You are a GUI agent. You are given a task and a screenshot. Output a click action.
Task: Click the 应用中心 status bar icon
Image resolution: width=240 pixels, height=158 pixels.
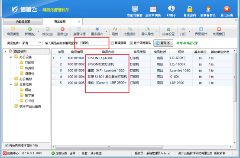5,153
